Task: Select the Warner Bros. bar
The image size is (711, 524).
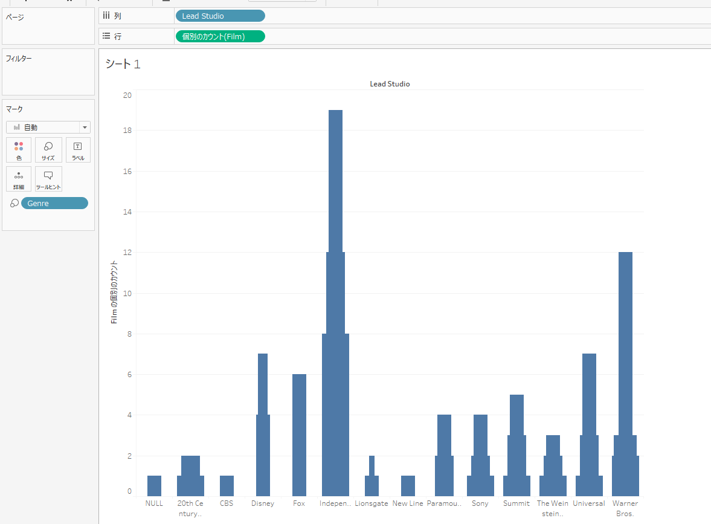Action: [x=625, y=374]
